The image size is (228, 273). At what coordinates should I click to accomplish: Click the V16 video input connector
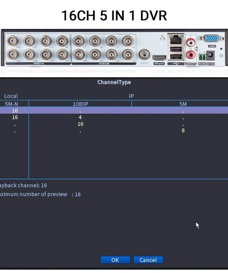(13, 54)
